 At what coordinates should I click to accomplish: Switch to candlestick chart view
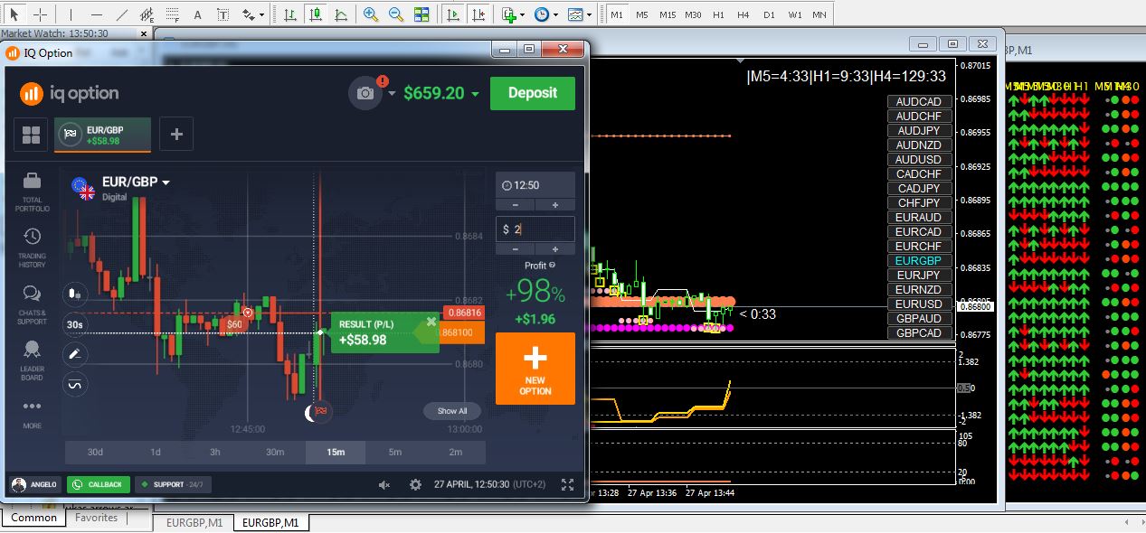[315, 14]
